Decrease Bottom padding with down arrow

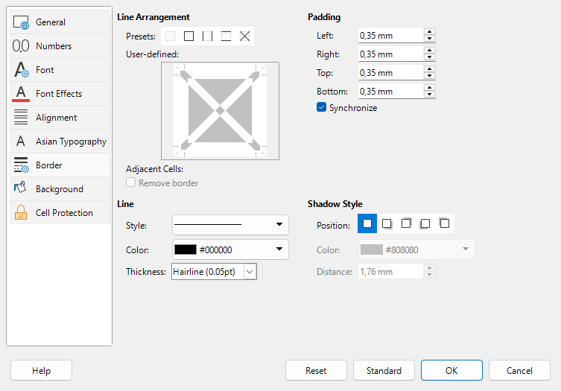pyautogui.click(x=429, y=95)
